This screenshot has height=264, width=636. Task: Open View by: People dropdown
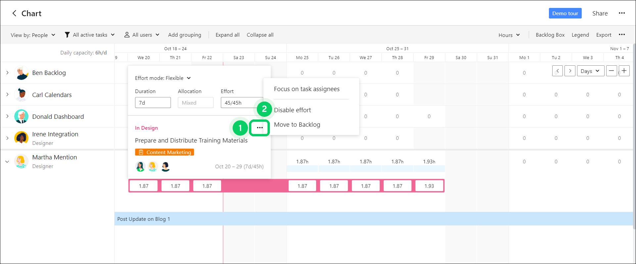click(33, 35)
